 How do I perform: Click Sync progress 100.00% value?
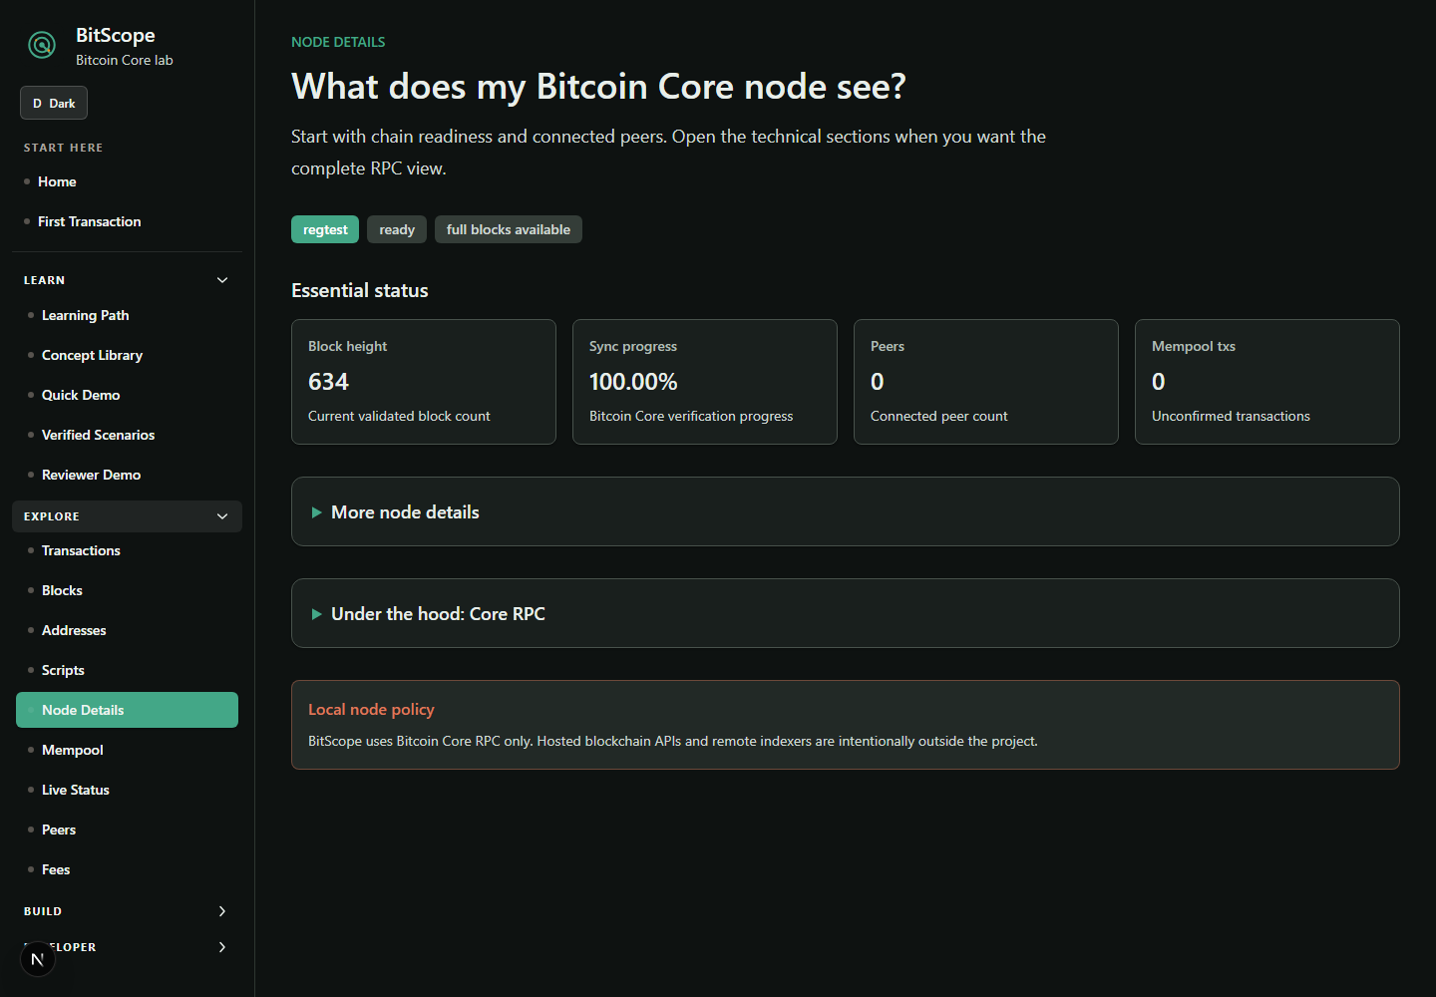(633, 382)
